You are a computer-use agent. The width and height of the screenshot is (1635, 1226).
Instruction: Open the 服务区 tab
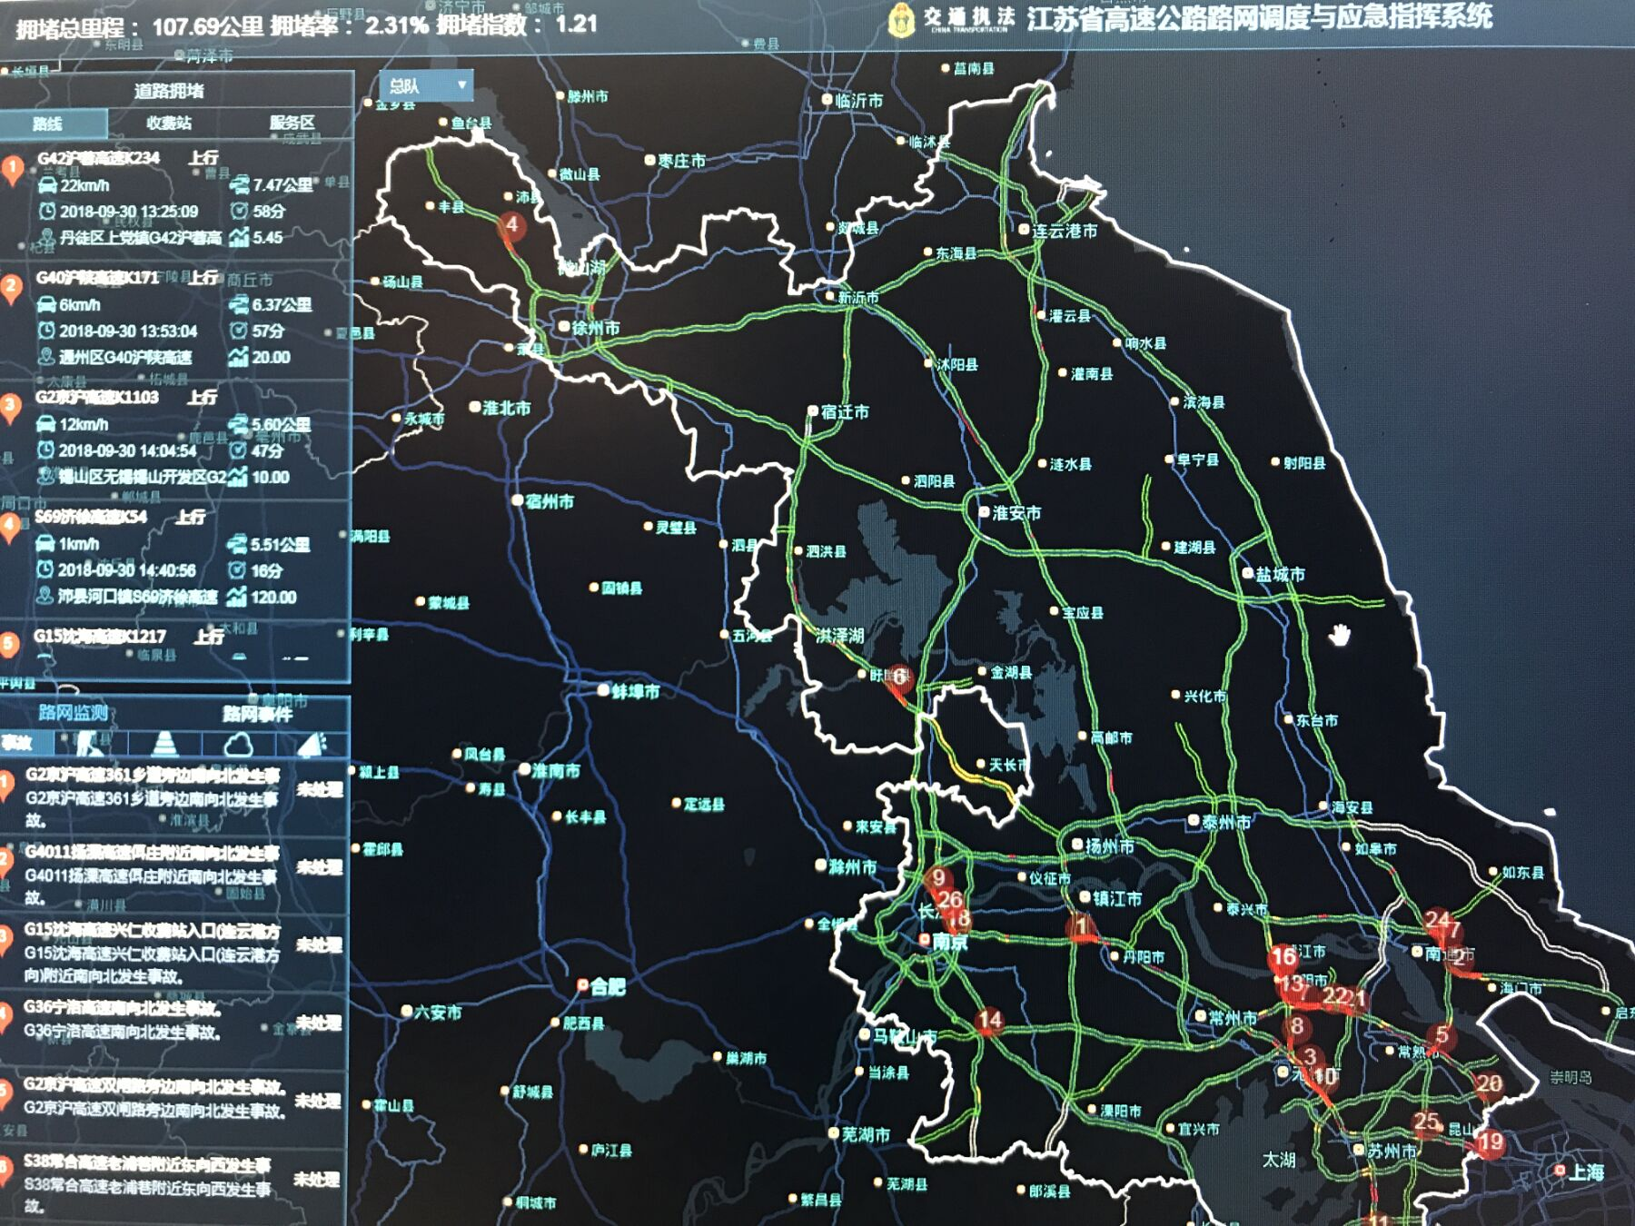click(x=292, y=123)
